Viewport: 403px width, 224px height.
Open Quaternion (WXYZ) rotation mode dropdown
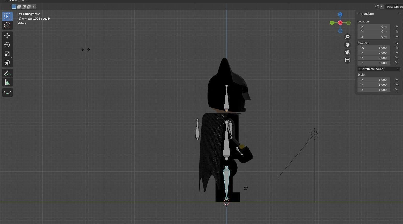(x=379, y=69)
